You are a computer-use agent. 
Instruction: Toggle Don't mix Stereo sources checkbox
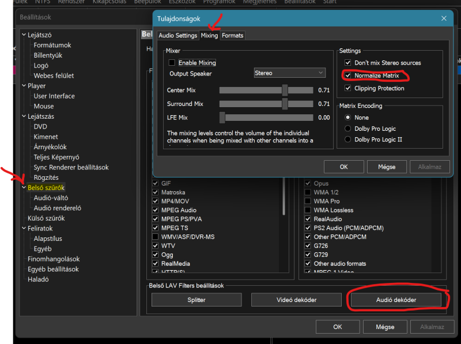tap(348, 63)
